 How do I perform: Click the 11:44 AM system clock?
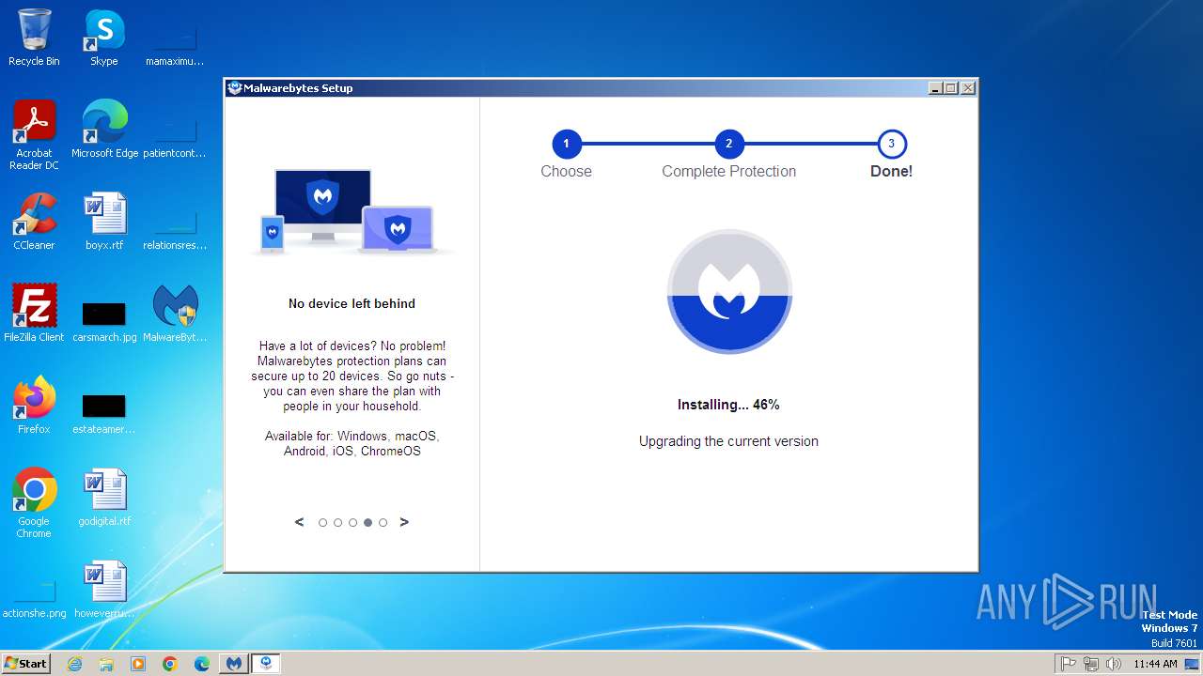pyautogui.click(x=1155, y=664)
